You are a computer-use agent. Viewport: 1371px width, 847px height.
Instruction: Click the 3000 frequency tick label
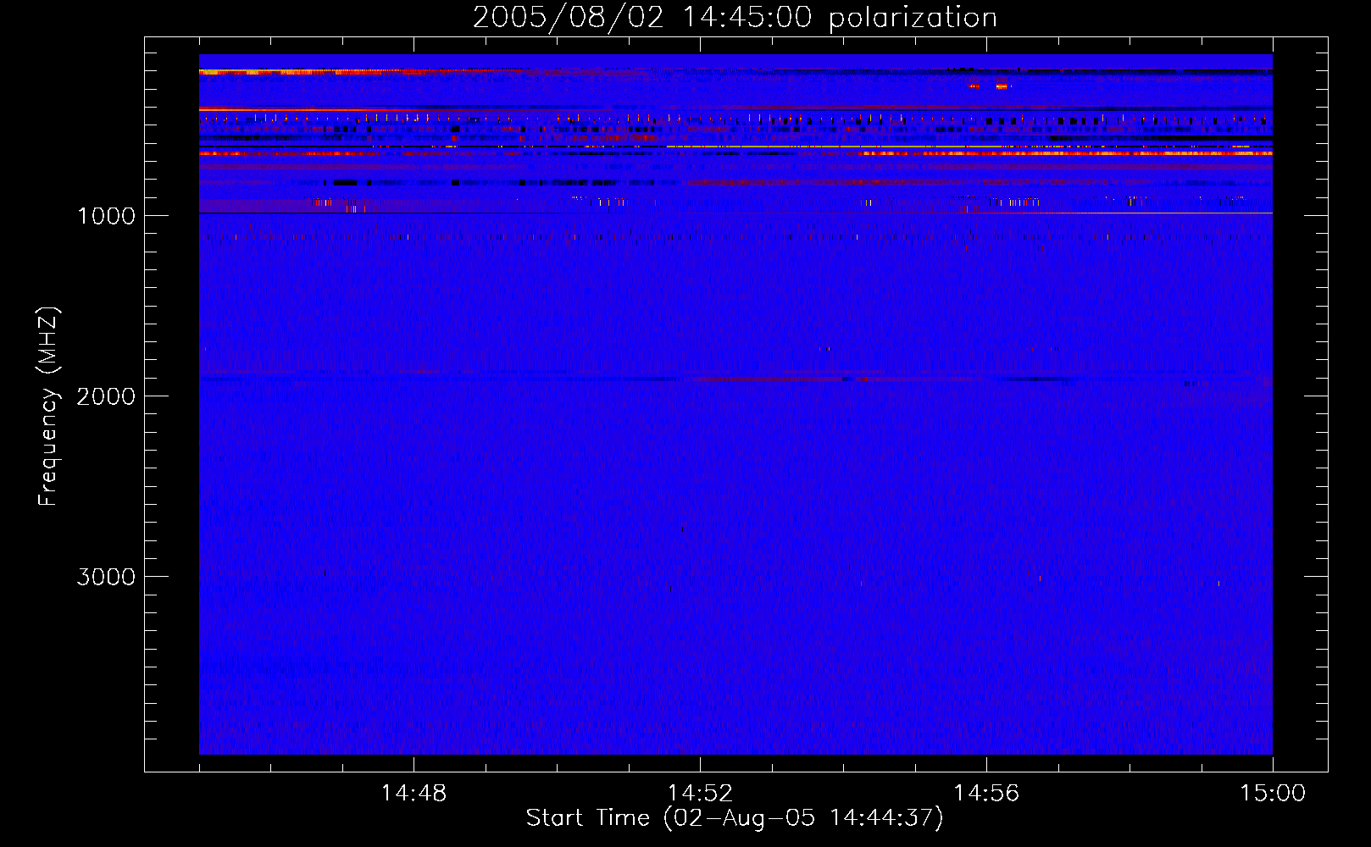(x=106, y=577)
